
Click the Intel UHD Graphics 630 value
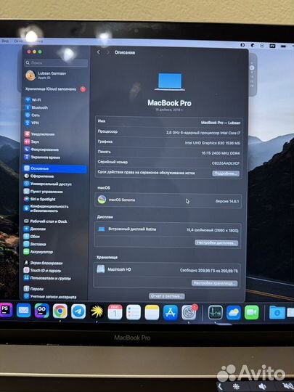point(212,143)
